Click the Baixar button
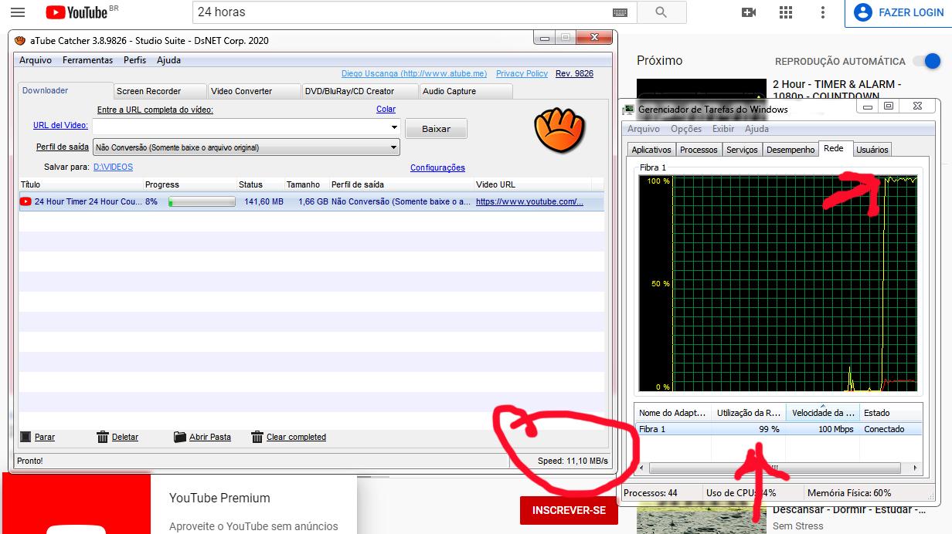Screen dimensions: 952x534 436,129
